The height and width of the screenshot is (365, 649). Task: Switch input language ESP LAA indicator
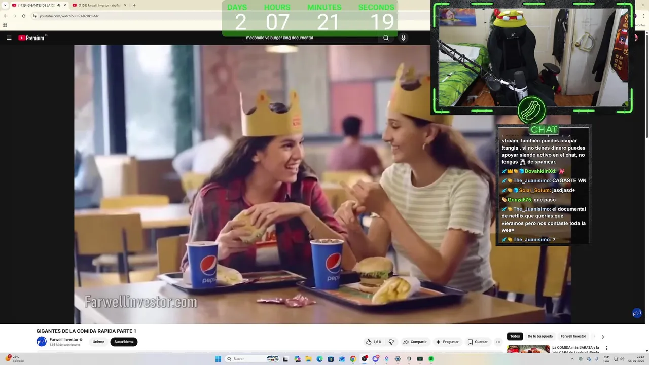[x=606, y=359]
